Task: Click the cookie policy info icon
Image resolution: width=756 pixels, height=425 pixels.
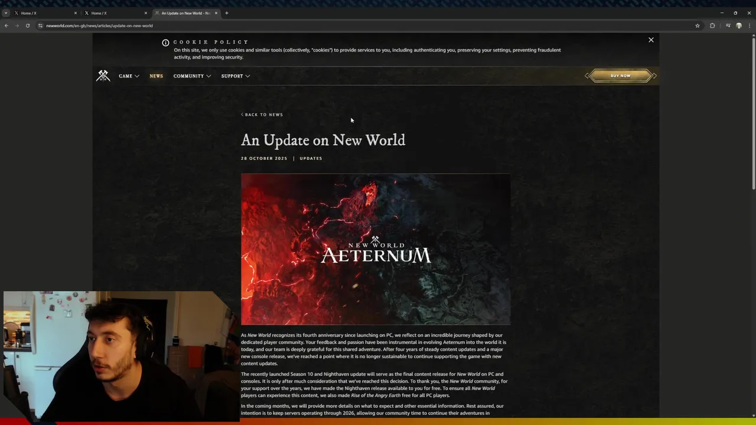Action: 165,42
